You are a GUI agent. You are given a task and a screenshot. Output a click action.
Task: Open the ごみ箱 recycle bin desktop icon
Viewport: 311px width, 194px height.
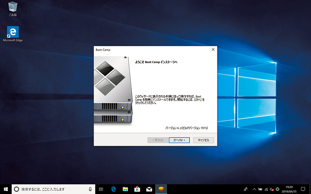[x=13, y=8]
